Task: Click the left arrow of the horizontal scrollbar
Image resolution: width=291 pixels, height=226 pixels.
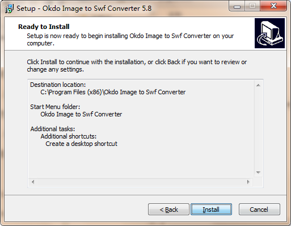Action: coord(33,182)
